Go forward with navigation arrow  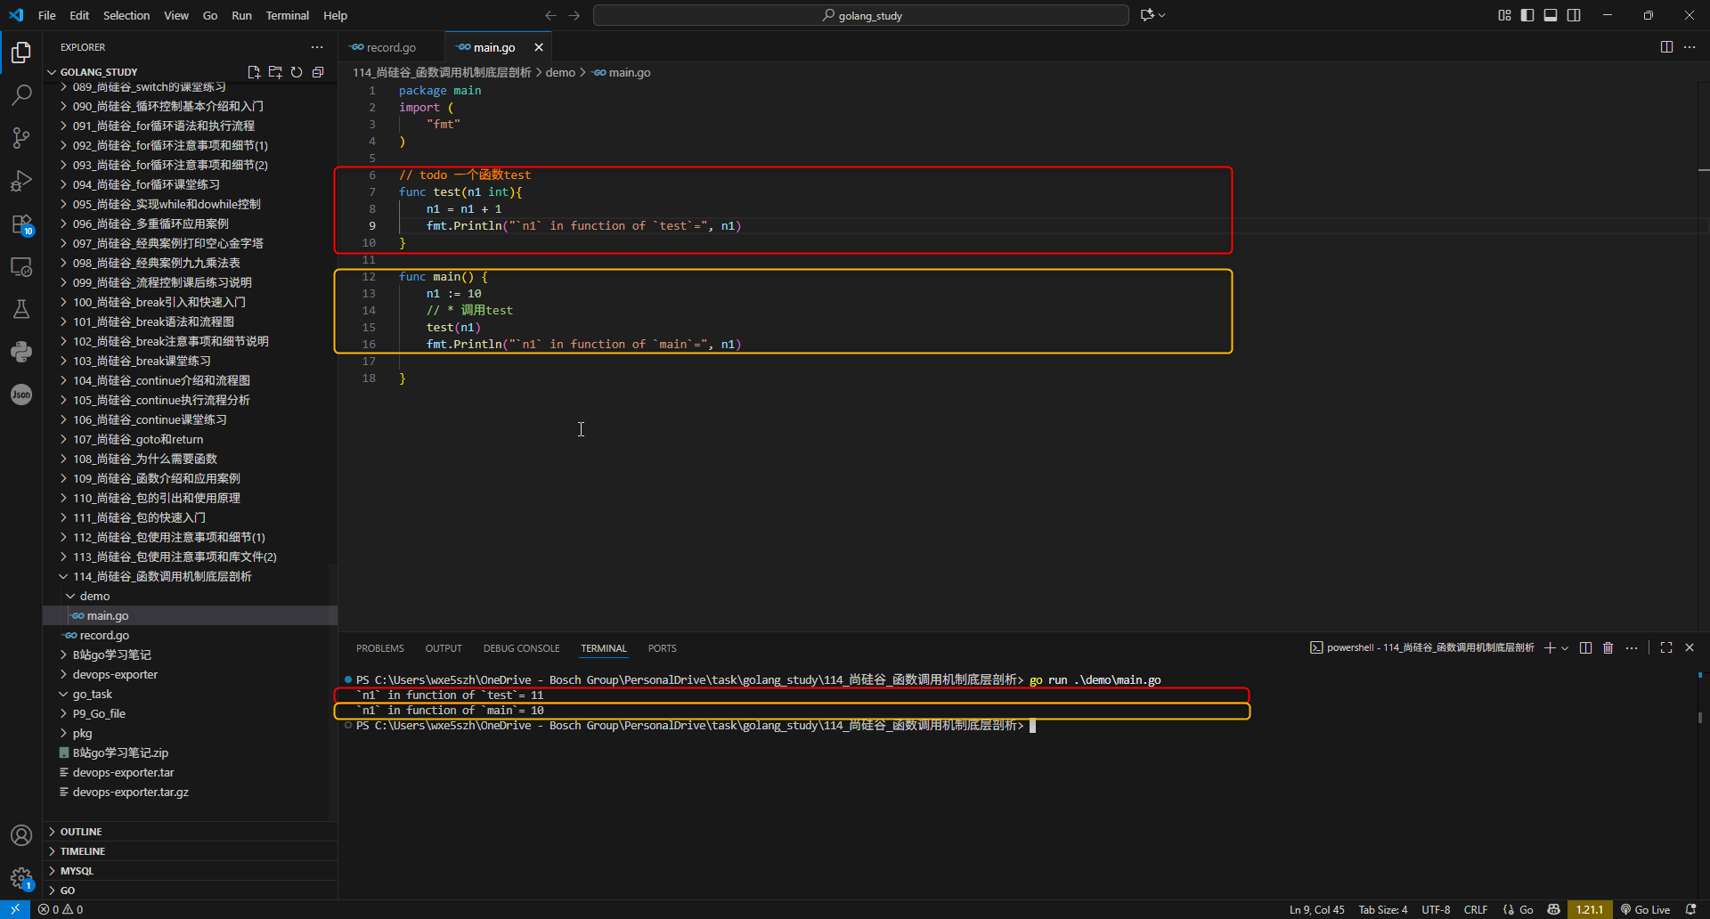click(574, 15)
